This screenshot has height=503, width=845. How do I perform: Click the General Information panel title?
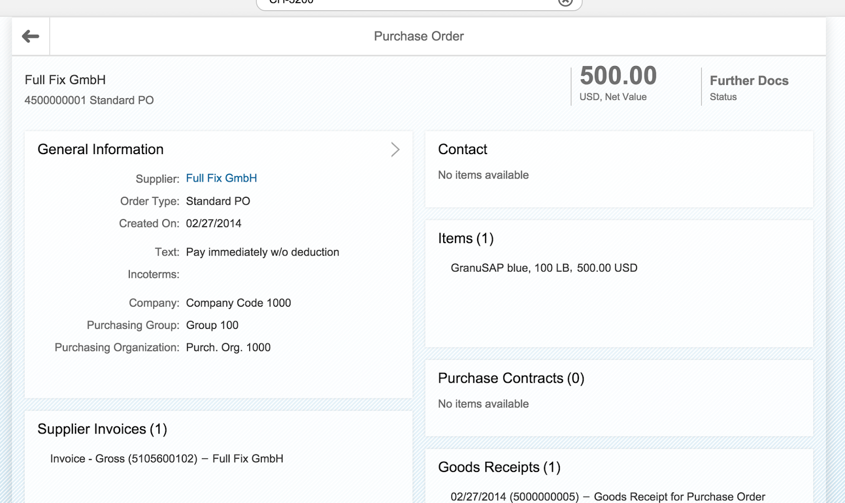[x=100, y=149]
